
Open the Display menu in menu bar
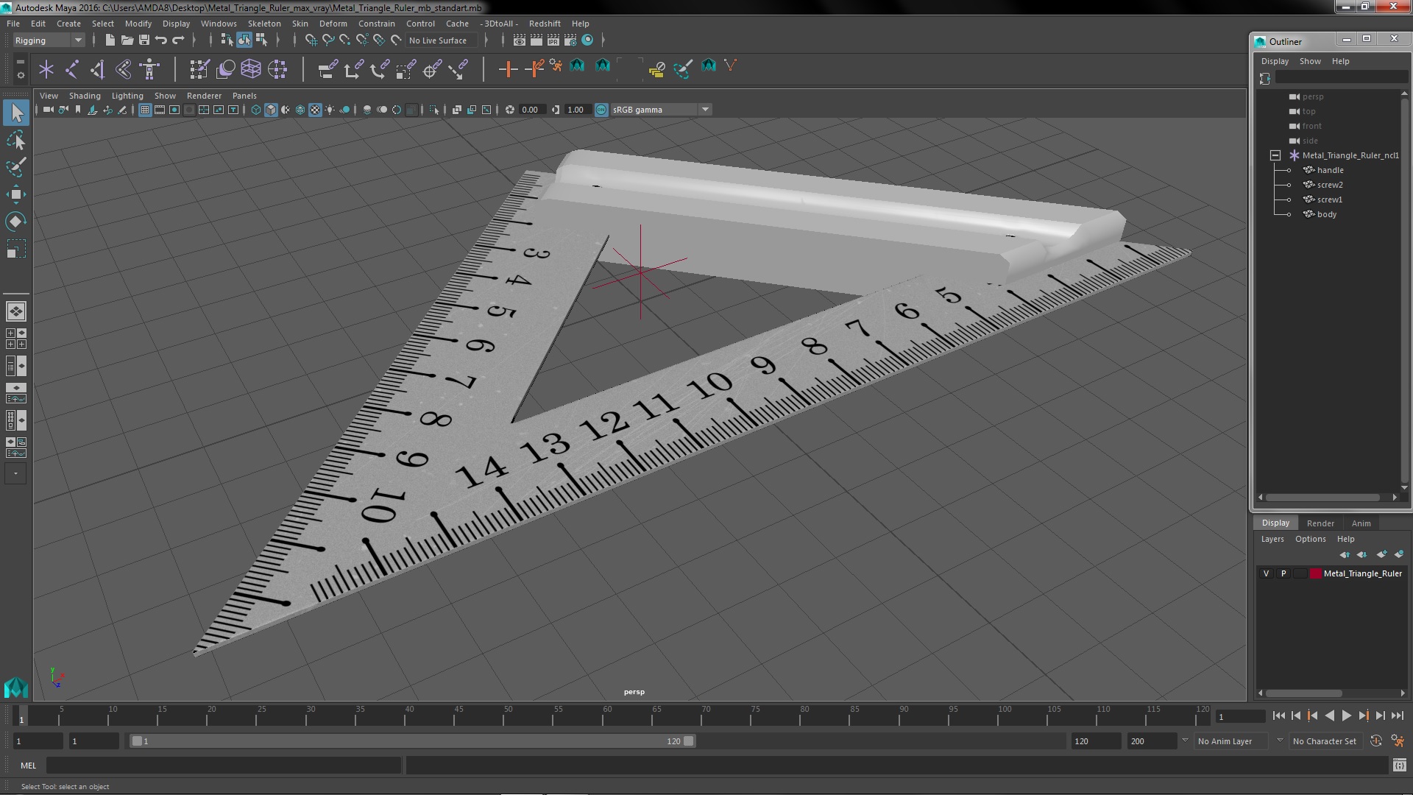(176, 22)
